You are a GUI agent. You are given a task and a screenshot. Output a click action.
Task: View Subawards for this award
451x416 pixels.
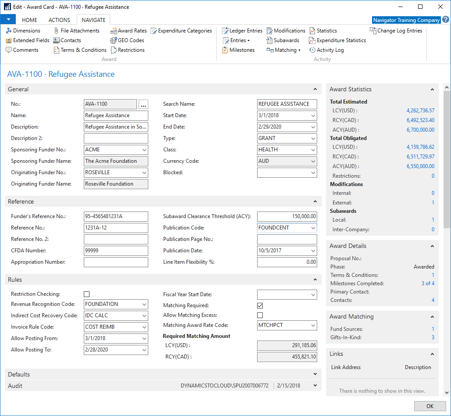click(x=283, y=40)
